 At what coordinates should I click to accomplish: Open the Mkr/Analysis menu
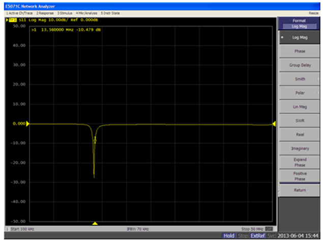[x=86, y=12]
